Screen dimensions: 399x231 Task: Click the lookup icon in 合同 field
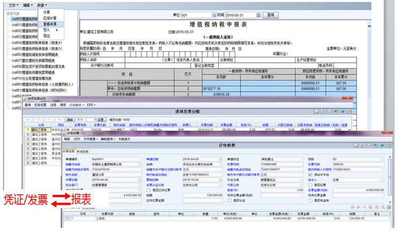[x=220, y=164]
